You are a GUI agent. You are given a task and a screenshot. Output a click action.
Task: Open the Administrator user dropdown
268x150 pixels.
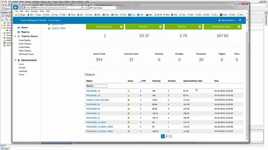tap(227, 20)
